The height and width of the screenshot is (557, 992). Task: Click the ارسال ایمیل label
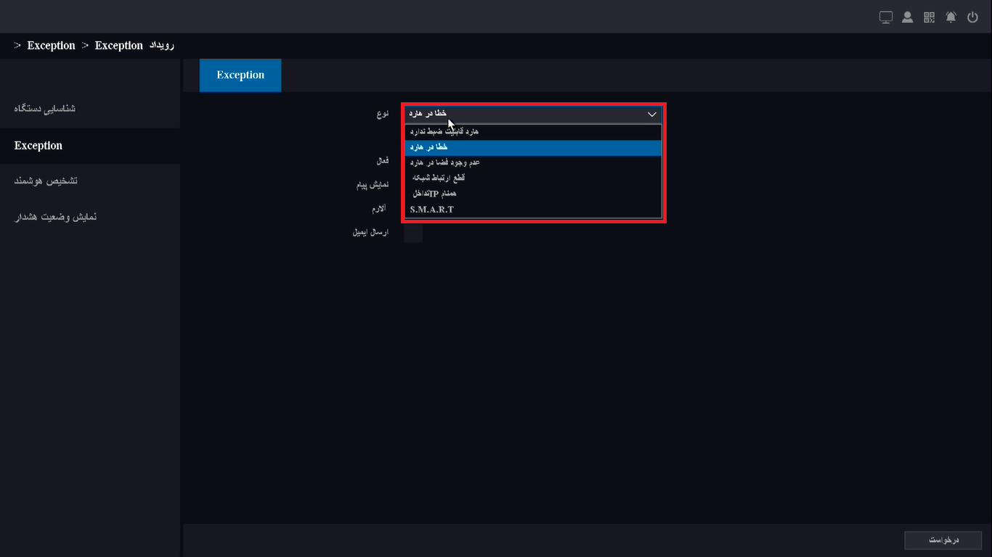(370, 233)
